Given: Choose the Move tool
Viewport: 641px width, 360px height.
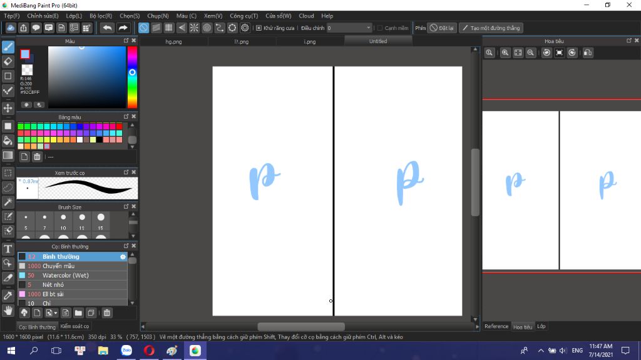Looking at the screenshot, I should tap(8, 108).
